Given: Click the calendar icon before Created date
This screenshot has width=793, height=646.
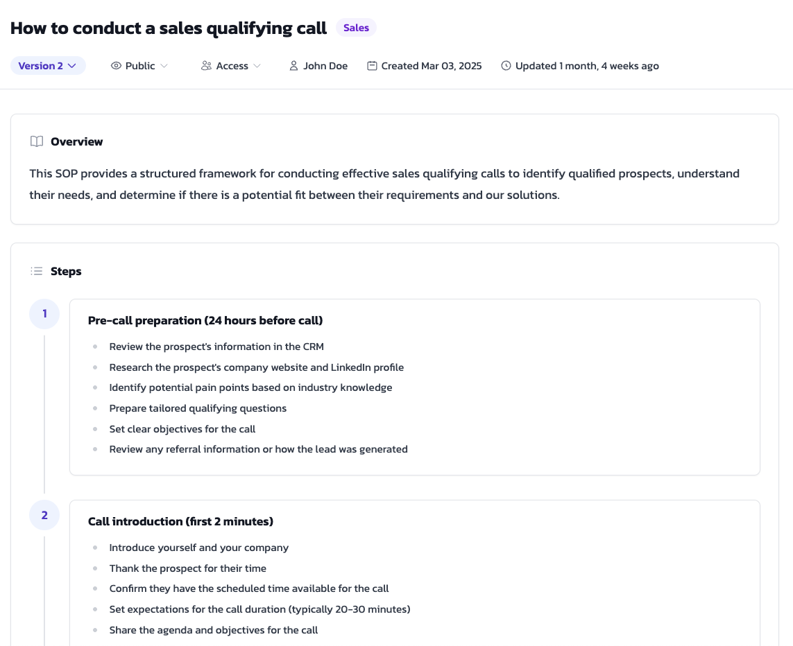Looking at the screenshot, I should (372, 66).
